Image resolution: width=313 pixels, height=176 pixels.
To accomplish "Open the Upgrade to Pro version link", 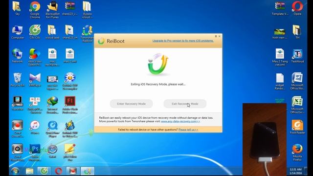I will pos(183,41).
